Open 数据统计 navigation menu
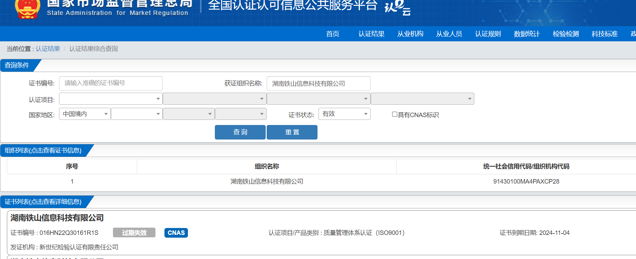Viewport: 636px width, 259px height. (x=527, y=34)
